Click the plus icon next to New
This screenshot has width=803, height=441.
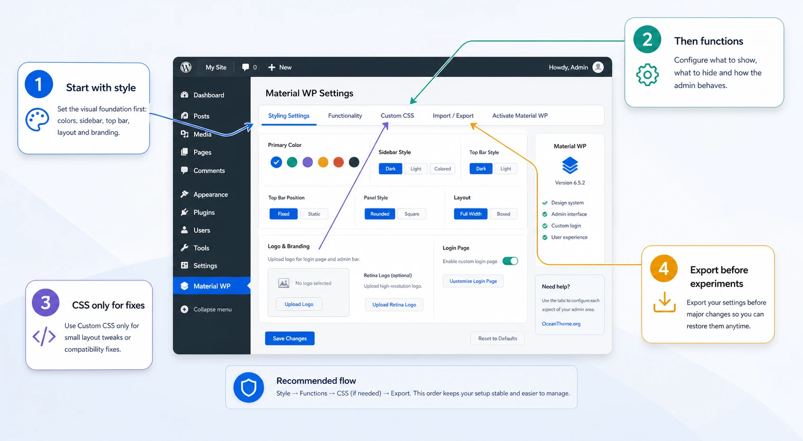[272, 67]
